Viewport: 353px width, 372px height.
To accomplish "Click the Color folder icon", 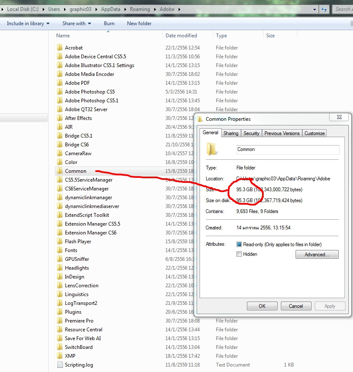I will (60, 162).
